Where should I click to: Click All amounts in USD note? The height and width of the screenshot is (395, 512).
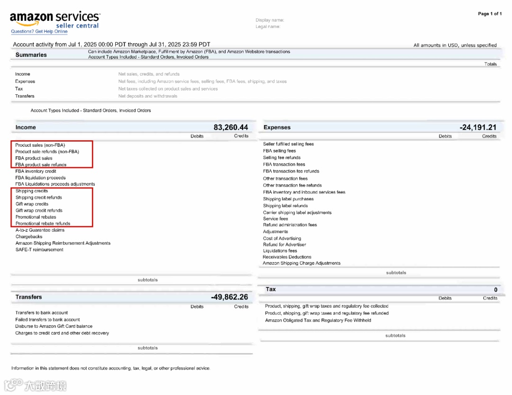[455, 45]
